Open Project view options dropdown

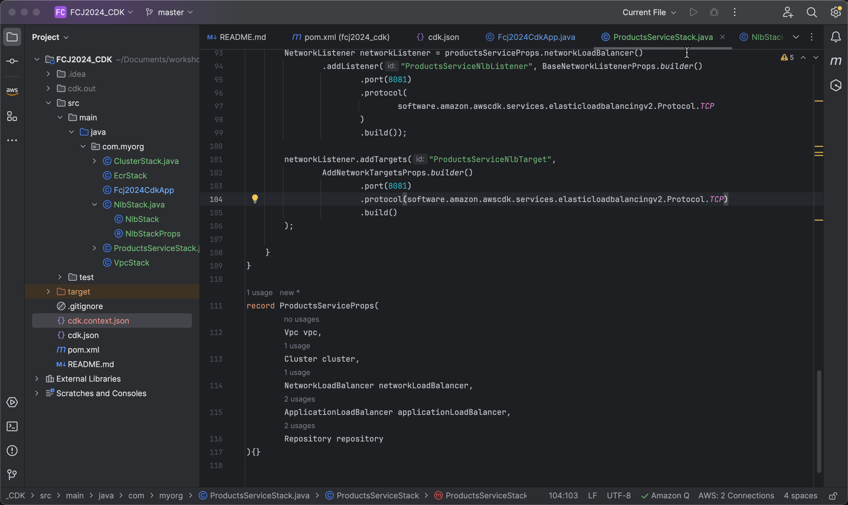coord(51,37)
